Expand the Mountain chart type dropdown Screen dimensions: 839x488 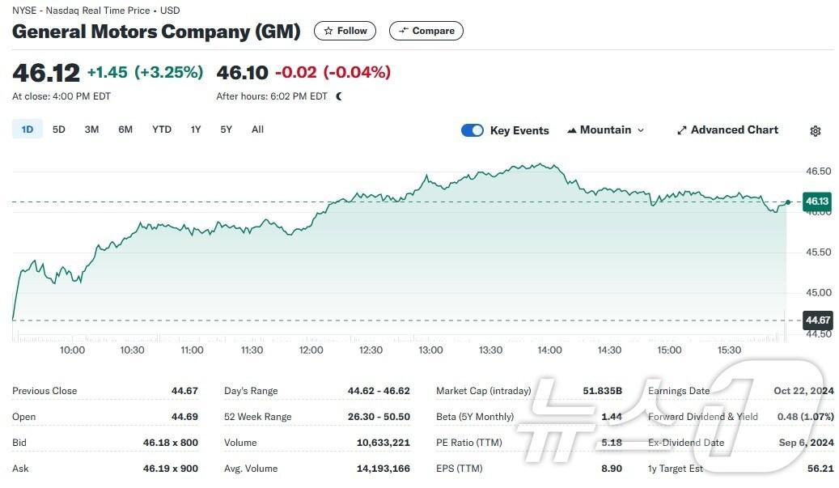[x=606, y=130]
